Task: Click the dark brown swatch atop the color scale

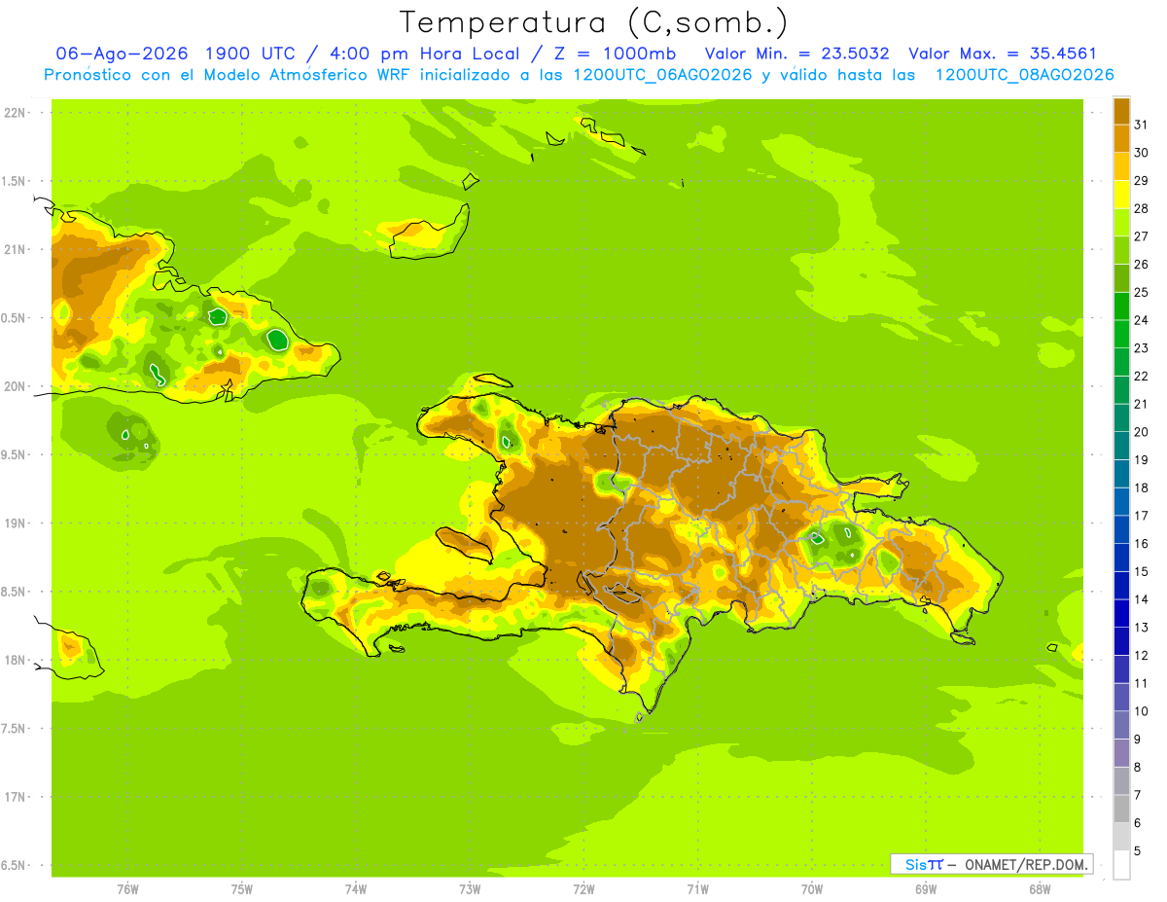Action: click(x=1121, y=111)
